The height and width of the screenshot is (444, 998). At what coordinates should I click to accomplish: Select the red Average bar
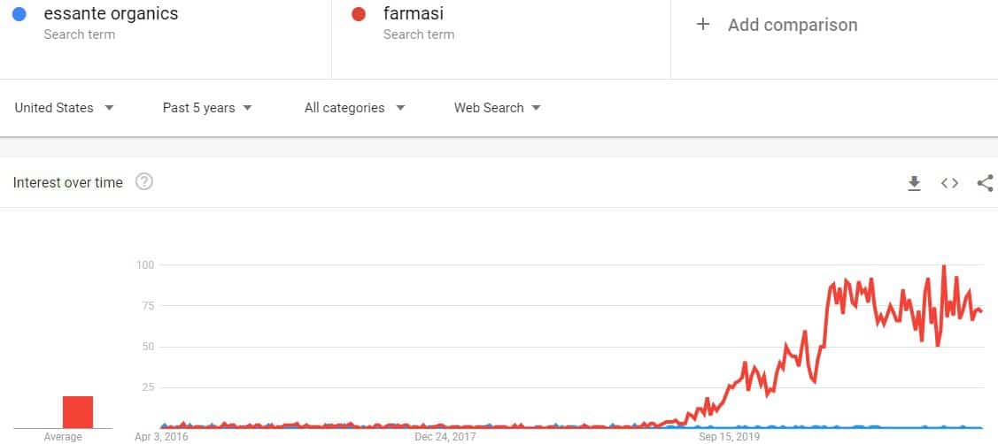pyautogui.click(x=78, y=412)
